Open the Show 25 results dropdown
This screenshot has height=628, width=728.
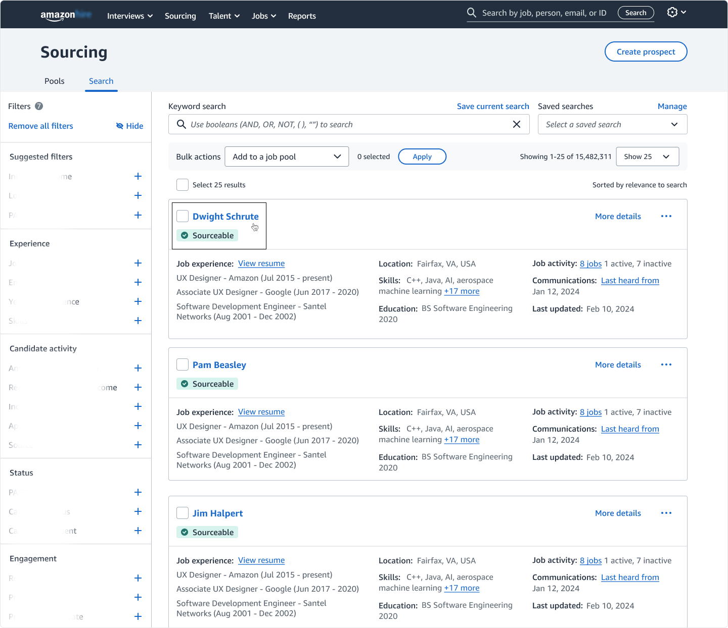tap(647, 156)
